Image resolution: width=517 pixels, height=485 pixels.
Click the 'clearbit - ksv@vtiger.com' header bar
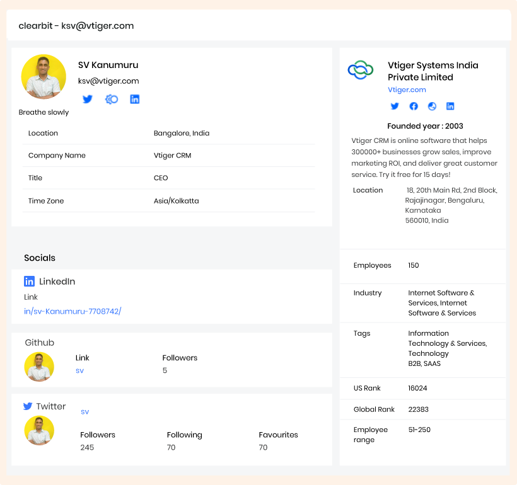pyautogui.click(x=258, y=26)
